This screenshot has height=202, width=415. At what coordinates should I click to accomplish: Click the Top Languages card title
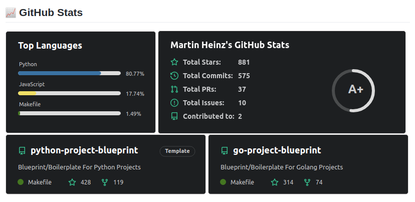50,46
